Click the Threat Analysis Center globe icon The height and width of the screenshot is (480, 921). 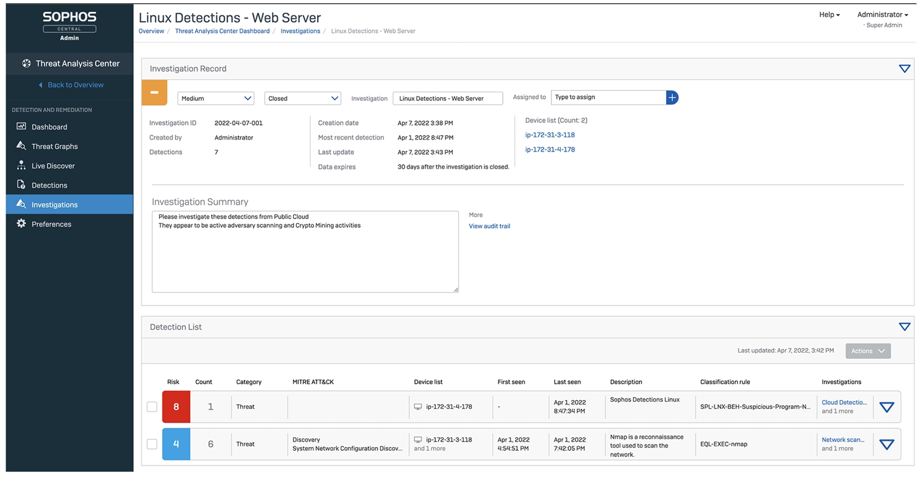point(26,63)
